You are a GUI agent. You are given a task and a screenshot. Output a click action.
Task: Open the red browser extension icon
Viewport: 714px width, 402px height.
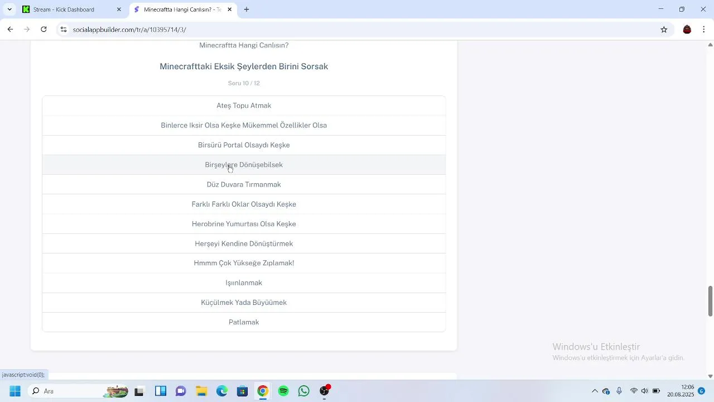click(x=687, y=30)
